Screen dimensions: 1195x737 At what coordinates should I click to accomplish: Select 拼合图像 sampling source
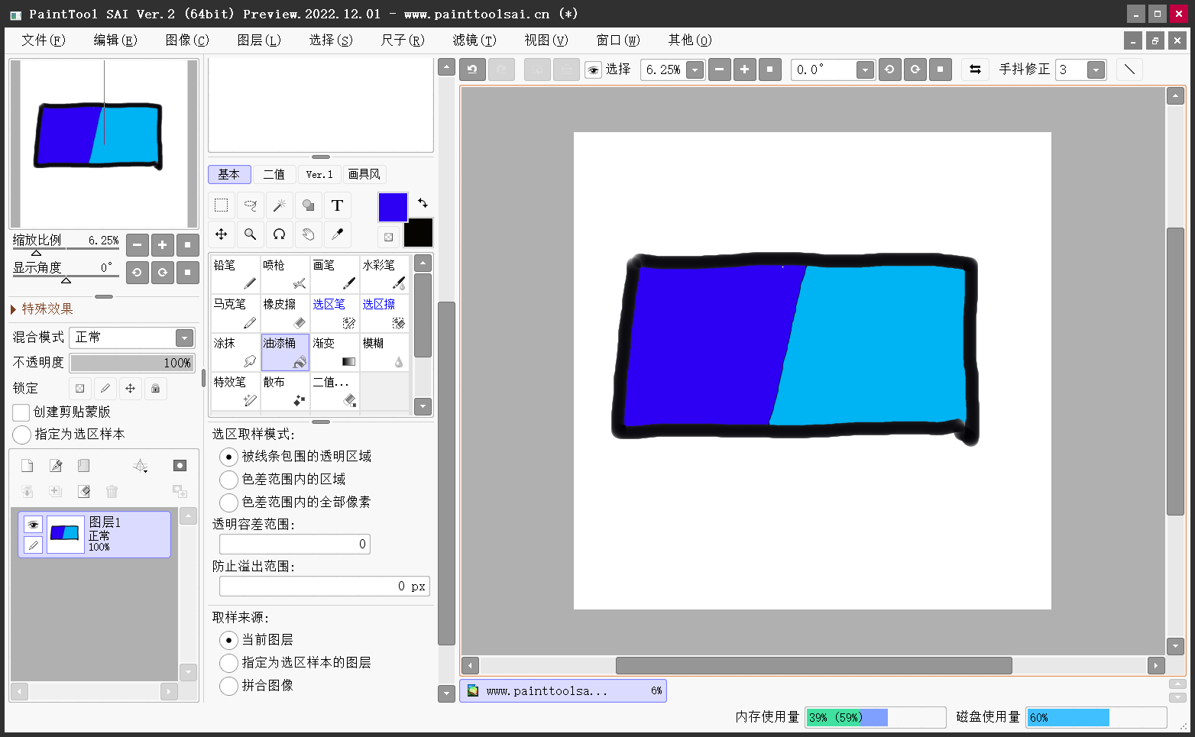coord(228,686)
